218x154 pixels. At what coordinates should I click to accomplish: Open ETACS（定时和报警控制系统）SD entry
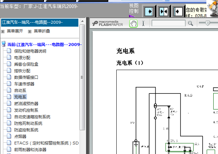pyautogui.click(x=46, y=143)
